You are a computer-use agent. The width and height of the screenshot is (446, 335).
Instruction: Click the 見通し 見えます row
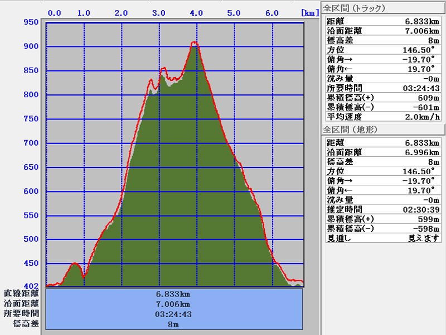[x=383, y=238]
